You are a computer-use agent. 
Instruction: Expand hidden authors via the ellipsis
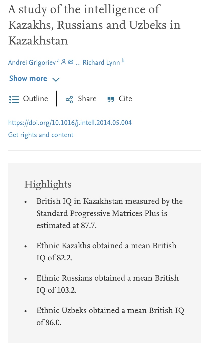pyautogui.click(x=78, y=63)
